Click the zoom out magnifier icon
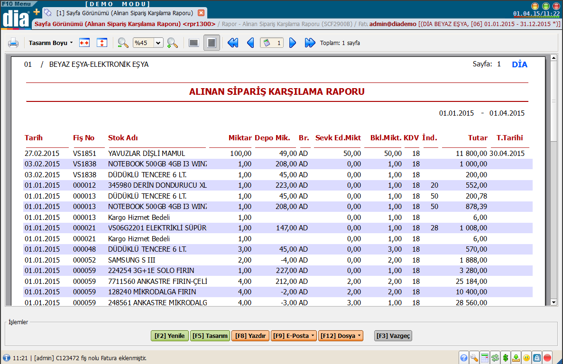 click(x=123, y=43)
